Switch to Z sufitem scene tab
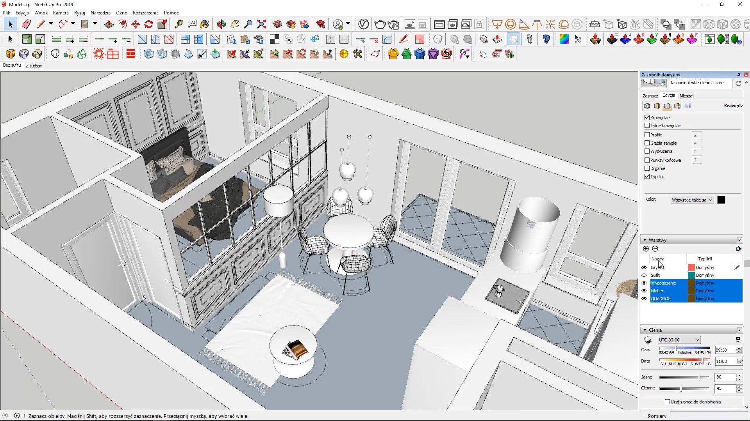This screenshot has width=750, height=421. click(34, 65)
